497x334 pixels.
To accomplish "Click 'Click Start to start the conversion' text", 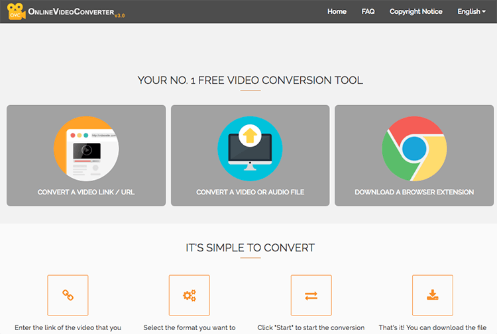I will click(311, 327).
